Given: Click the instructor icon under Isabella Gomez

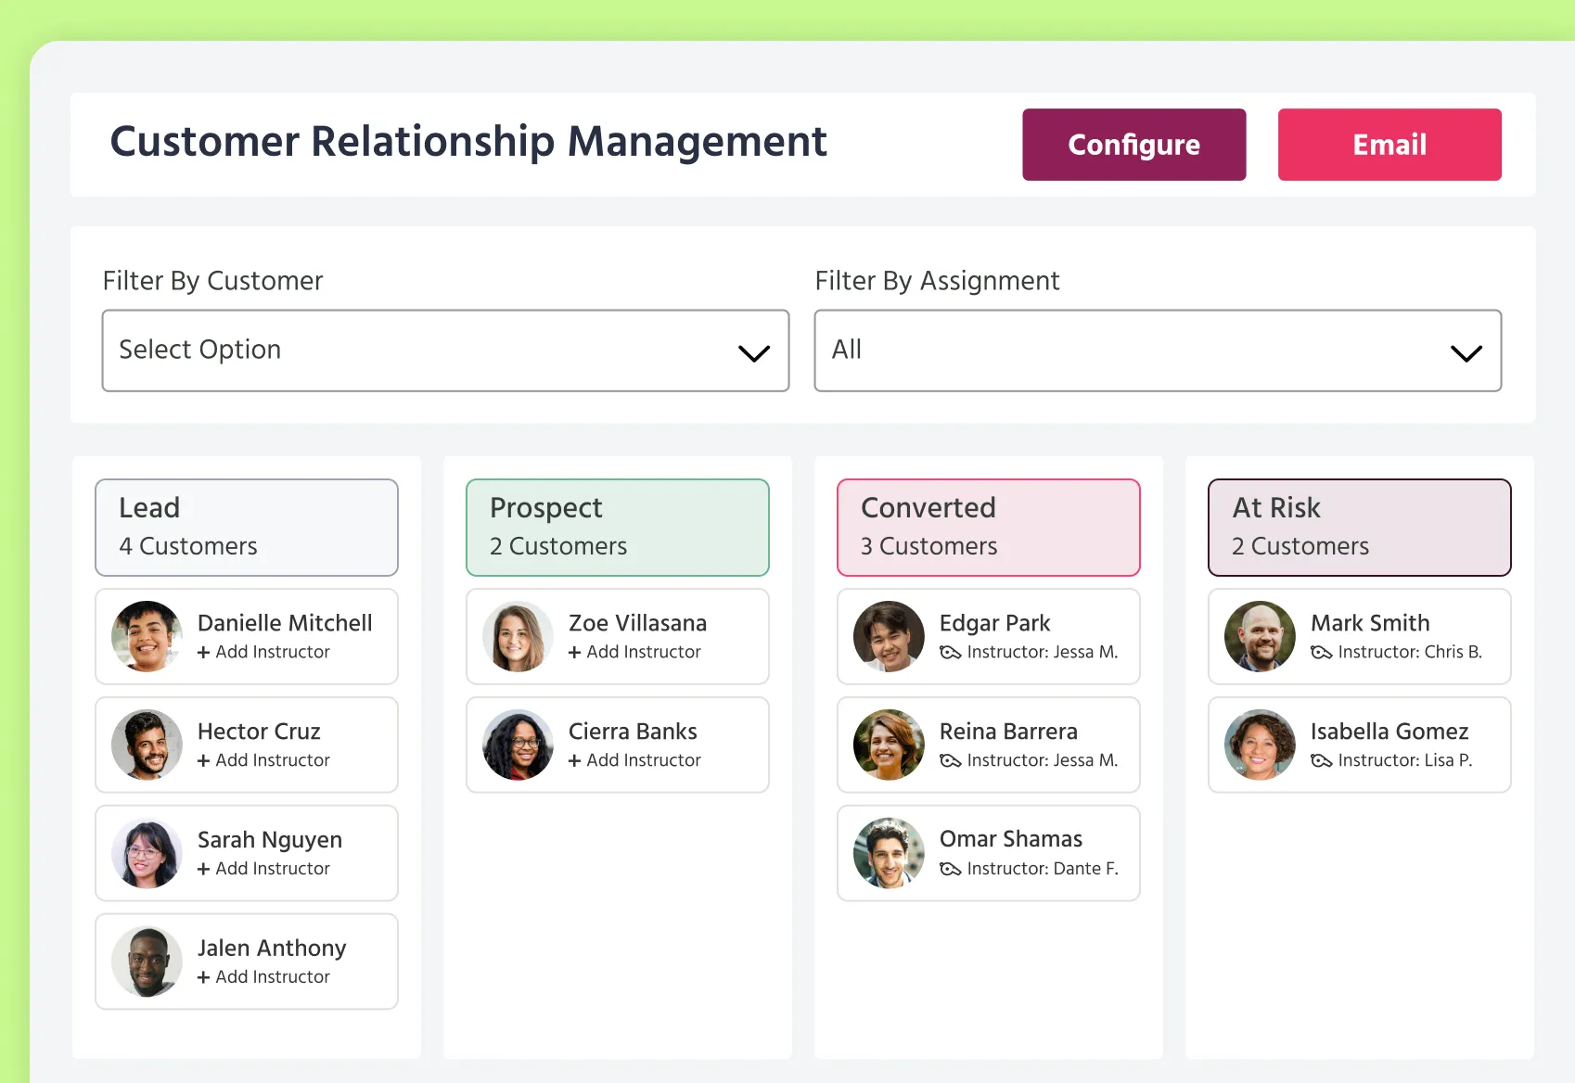Looking at the screenshot, I should tap(1321, 761).
